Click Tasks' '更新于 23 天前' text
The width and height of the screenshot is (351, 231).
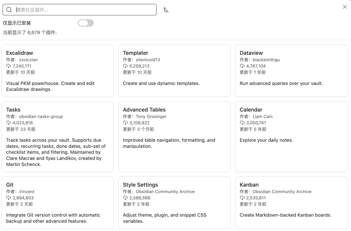(x=21, y=129)
